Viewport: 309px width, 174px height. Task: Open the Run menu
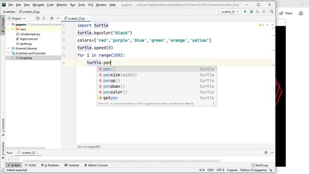click(x=73, y=5)
